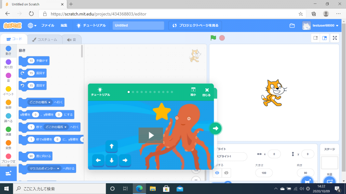Click the 90 度に向ける block
The image size is (346, 194).
pos(35,156)
